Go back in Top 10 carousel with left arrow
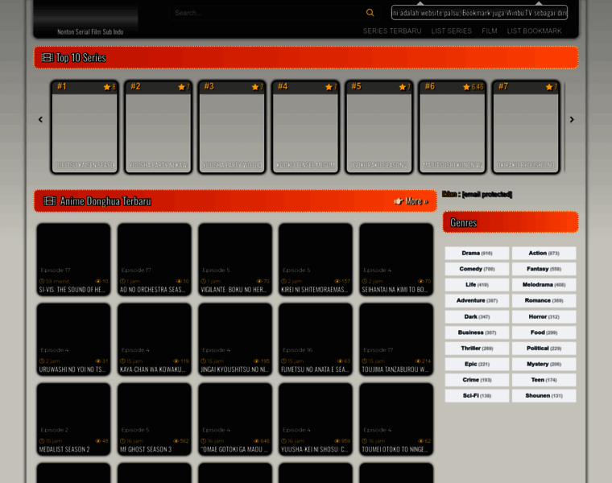Viewport: 612px width, 483px height. click(40, 120)
